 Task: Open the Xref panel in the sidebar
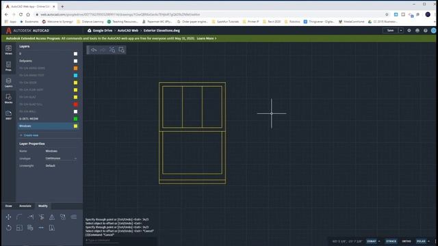click(x=8, y=115)
